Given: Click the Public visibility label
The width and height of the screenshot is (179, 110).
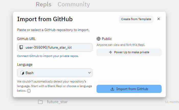Looking at the screenshot, I should [107, 39].
